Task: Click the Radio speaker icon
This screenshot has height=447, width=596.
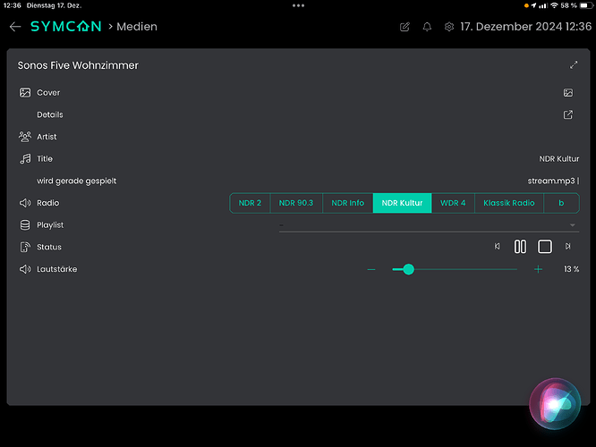Action: (x=25, y=203)
